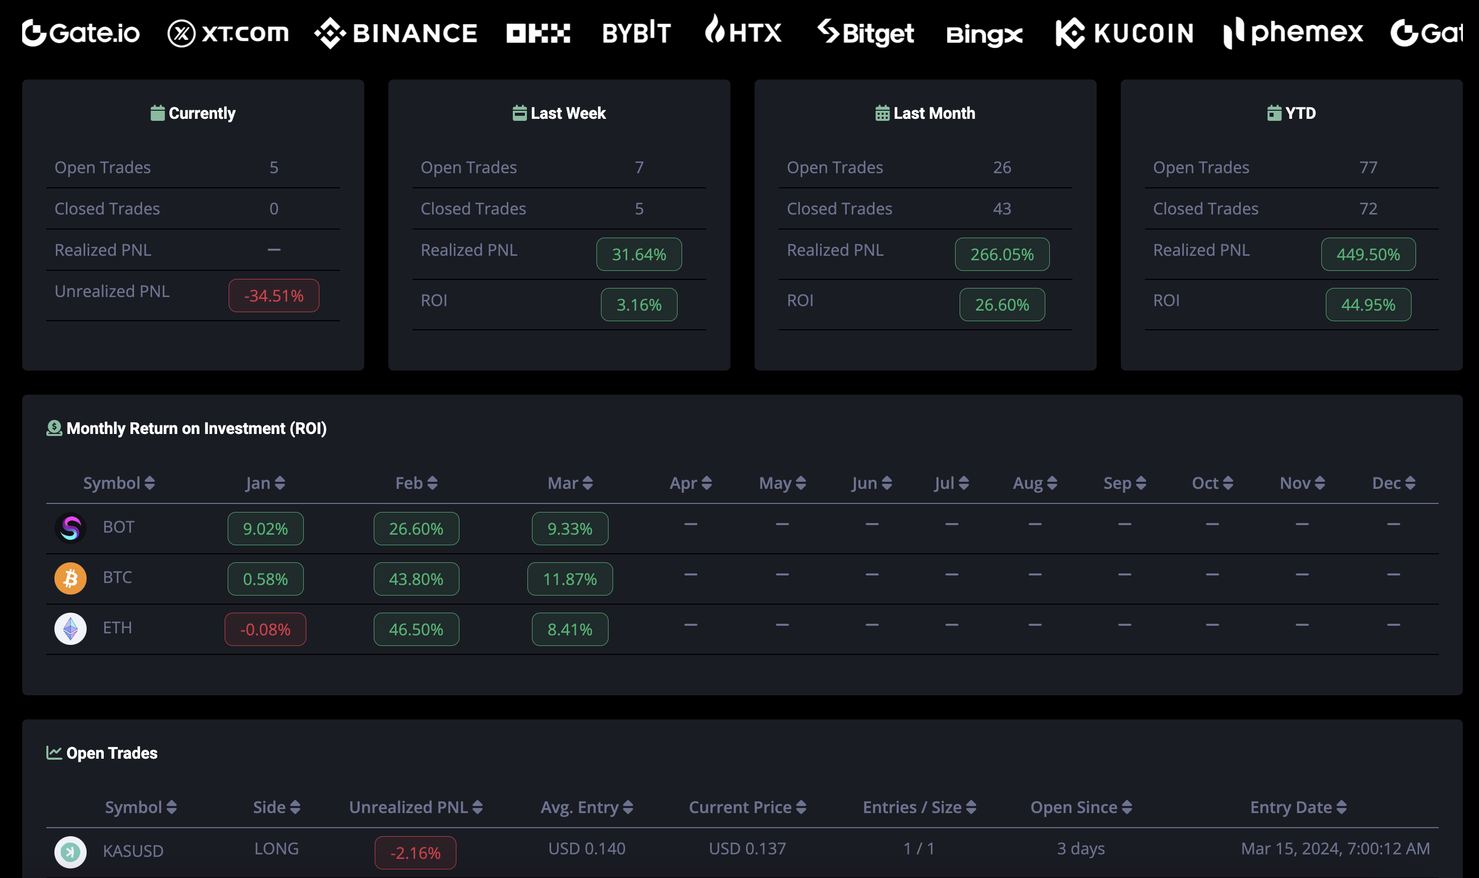Click the Last Month 26.60% ROI badge
This screenshot has width=1479, height=878.
coord(1002,304)
